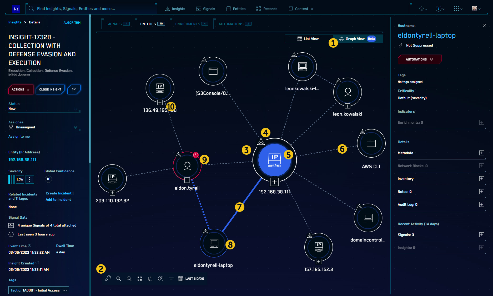
Task: Select the zoom out tool
Action: [129, 278]
